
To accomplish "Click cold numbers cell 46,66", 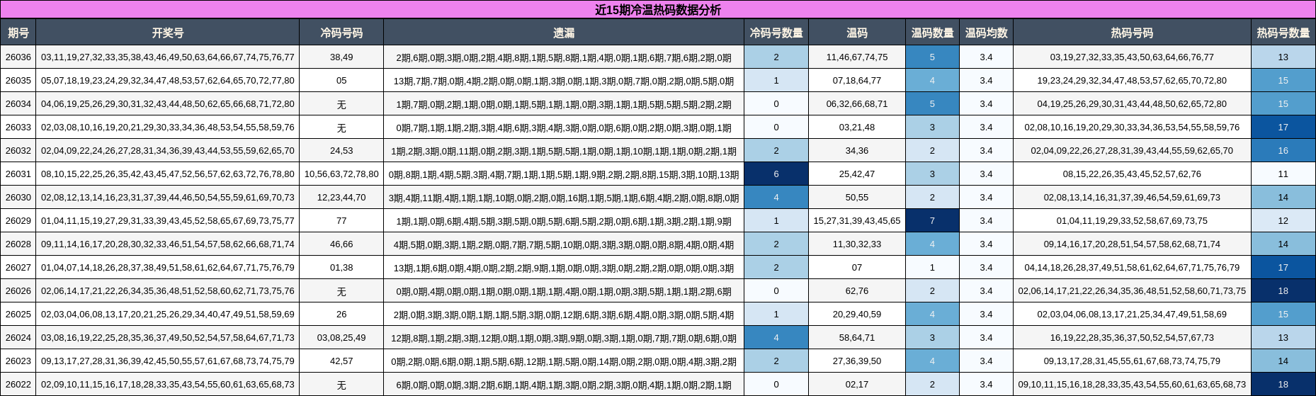I will click(x=341, y=244).
